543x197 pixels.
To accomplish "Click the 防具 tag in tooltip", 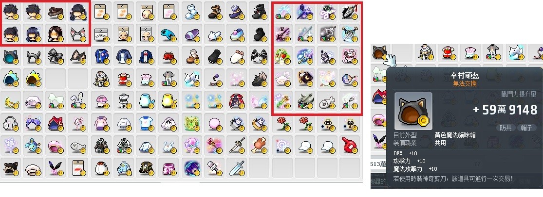I will point(506,128).
